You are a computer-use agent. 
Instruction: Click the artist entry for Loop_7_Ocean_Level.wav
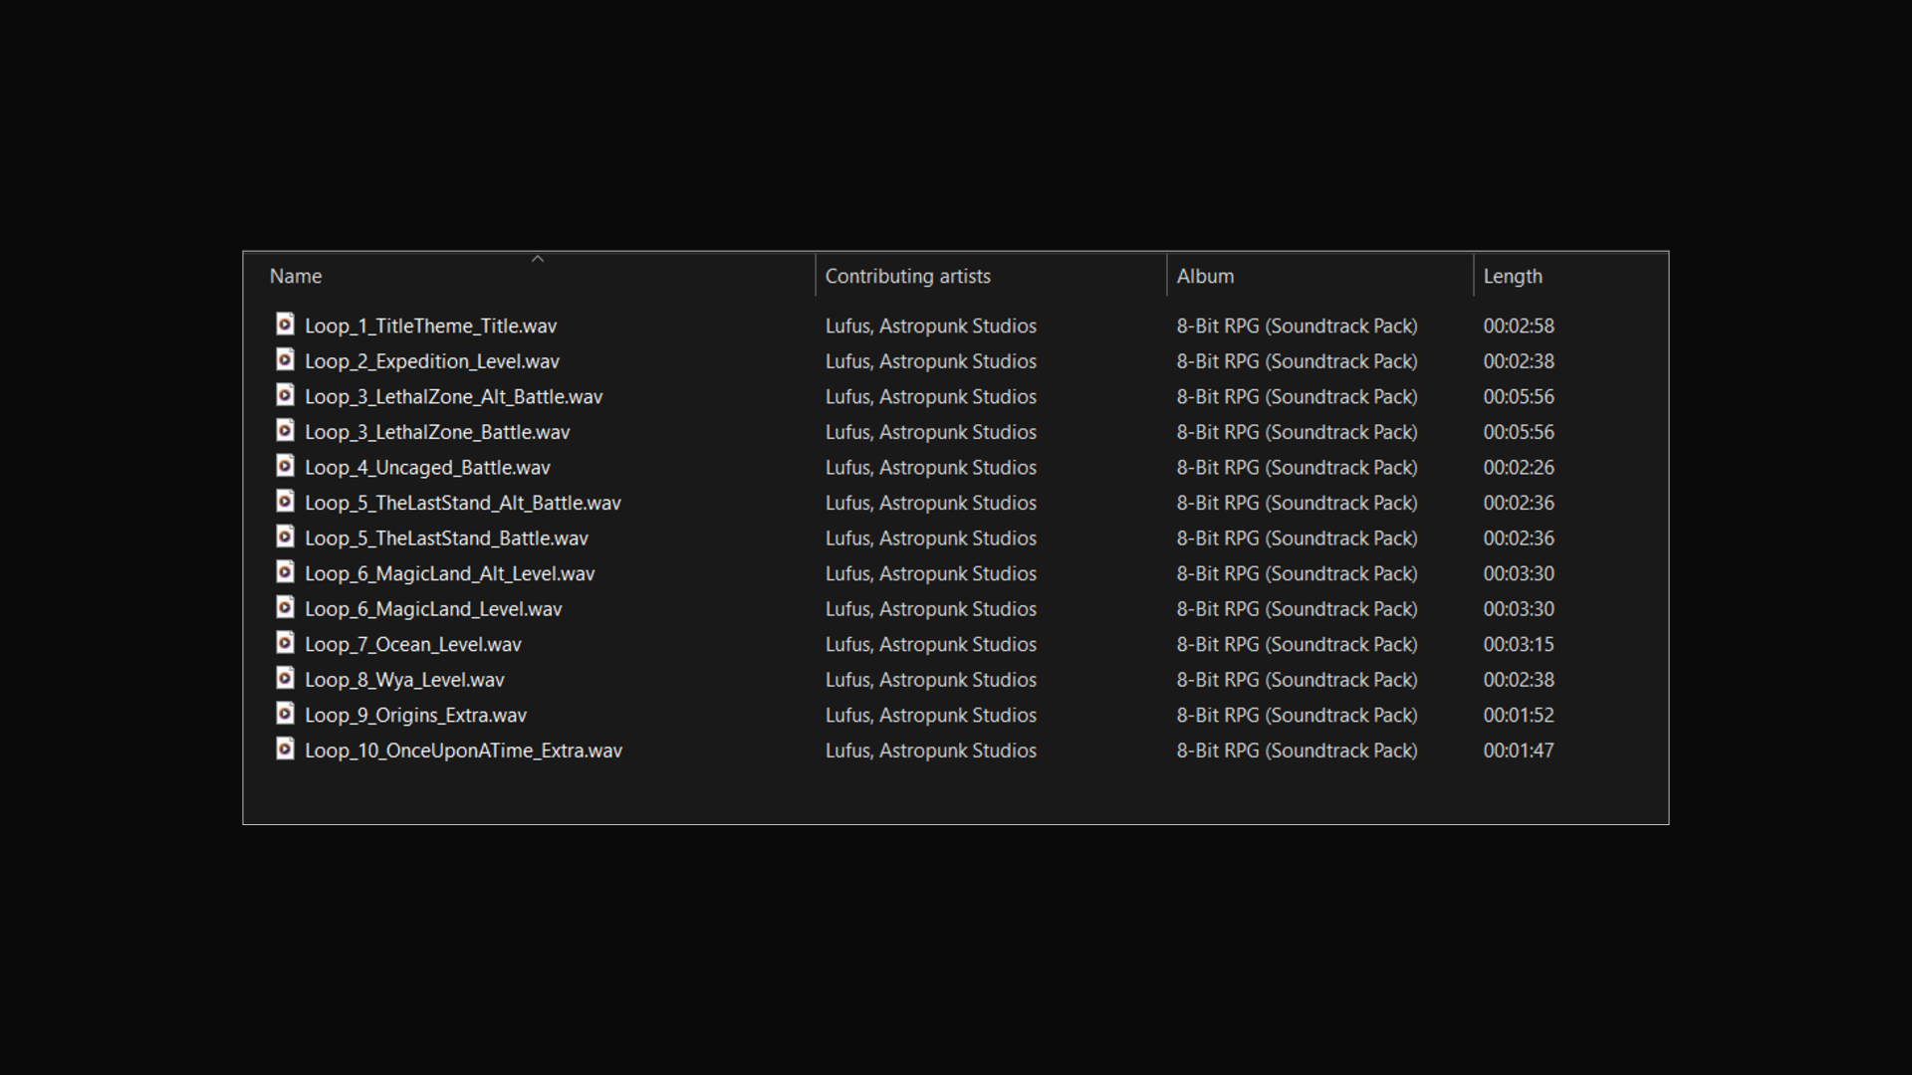pos(930,645)
